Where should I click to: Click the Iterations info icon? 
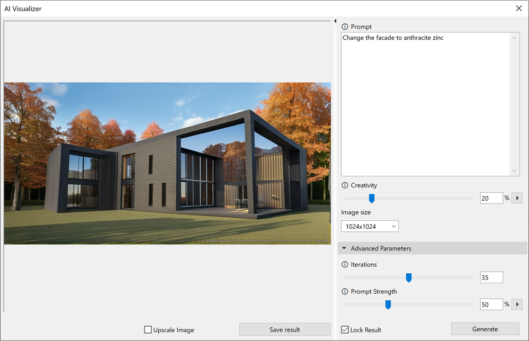pos(345,264)
